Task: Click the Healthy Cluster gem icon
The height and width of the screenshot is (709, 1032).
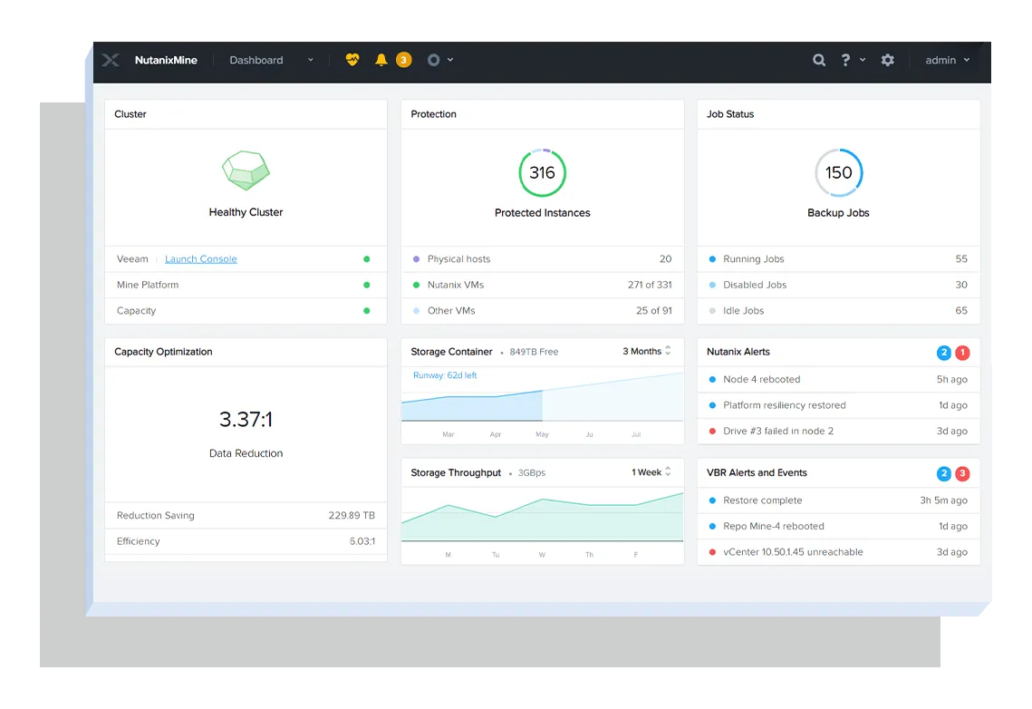Action: pos(246,170)
